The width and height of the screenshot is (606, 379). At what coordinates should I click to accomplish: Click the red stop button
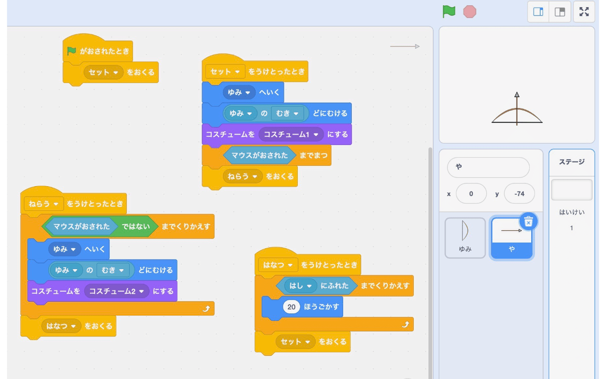pyautogui.click(x=470, y=12)
